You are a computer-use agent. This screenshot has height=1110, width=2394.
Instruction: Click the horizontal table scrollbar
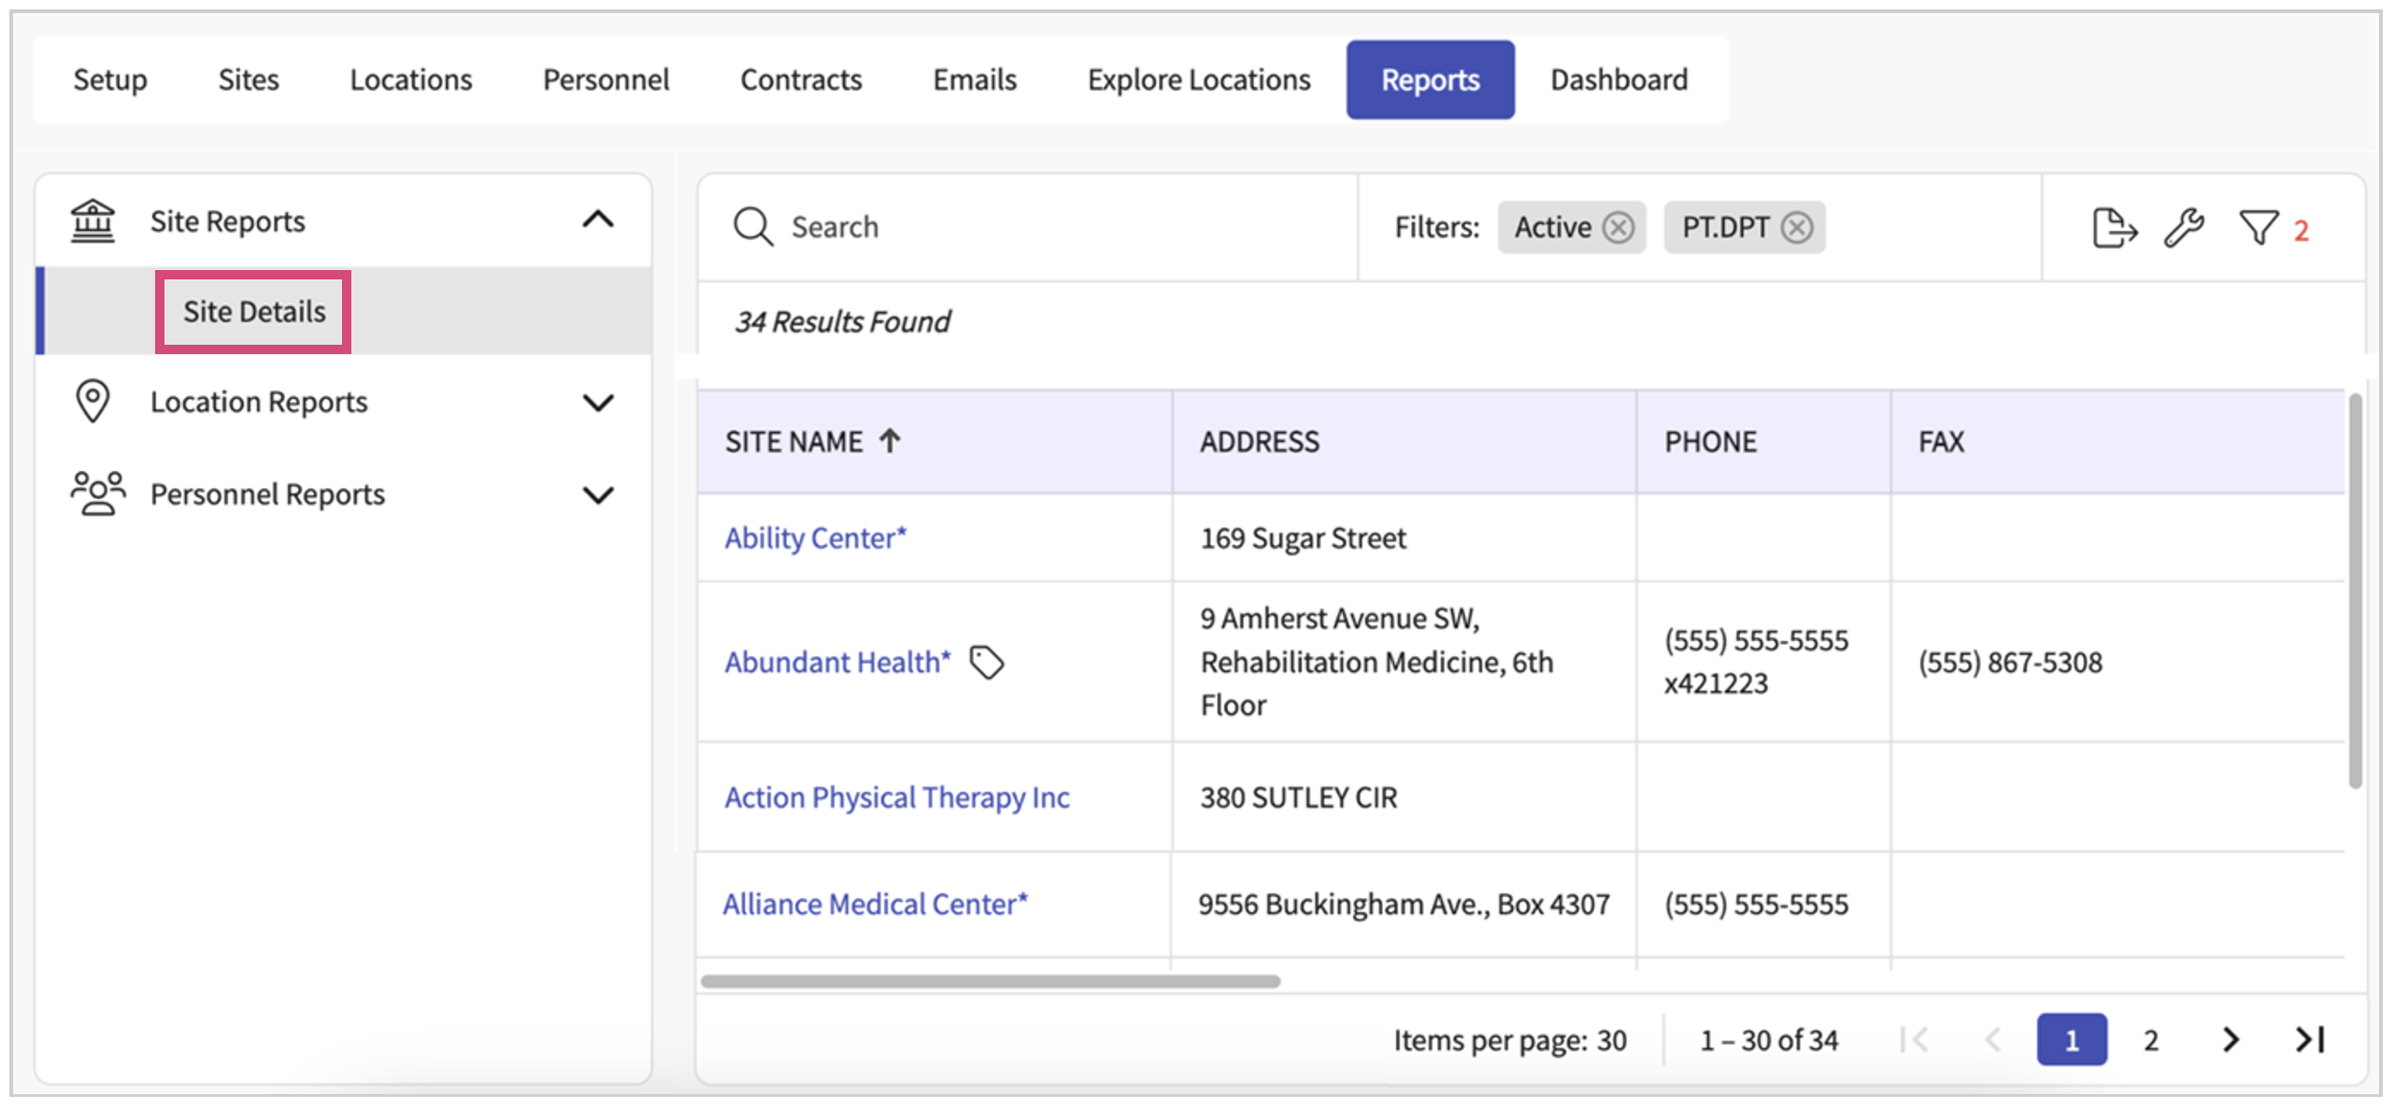[990, 981]
